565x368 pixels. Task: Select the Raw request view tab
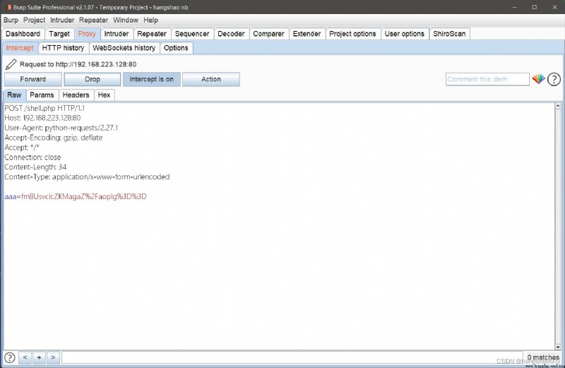coord(14,95)
